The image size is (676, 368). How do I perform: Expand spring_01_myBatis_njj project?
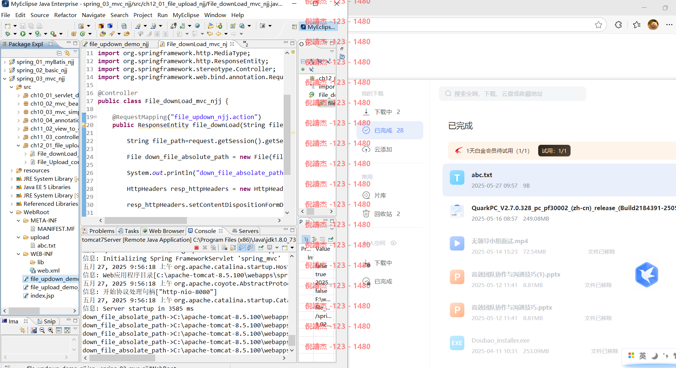tap(5, 62)
